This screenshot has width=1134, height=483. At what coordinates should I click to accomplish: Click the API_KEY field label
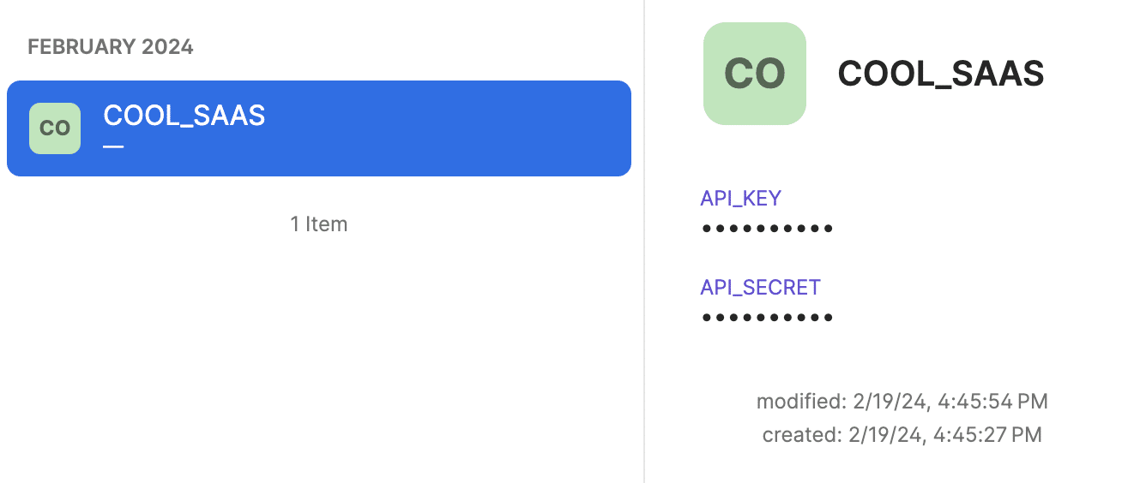pos(740,198)
